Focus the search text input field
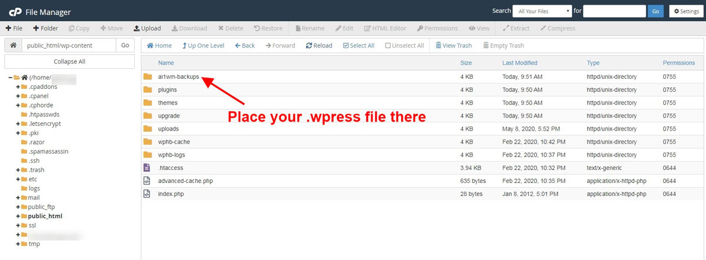706x260 pixels. 614,11
